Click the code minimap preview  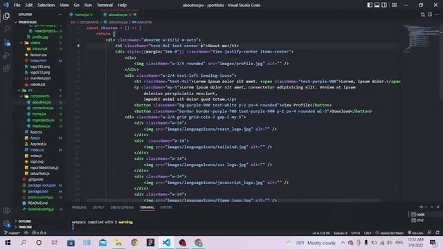pos(421,38)
